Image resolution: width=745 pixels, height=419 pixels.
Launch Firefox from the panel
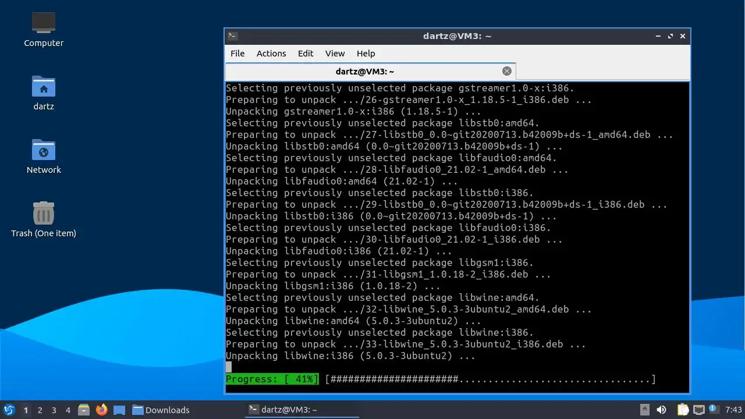(102, 410)
